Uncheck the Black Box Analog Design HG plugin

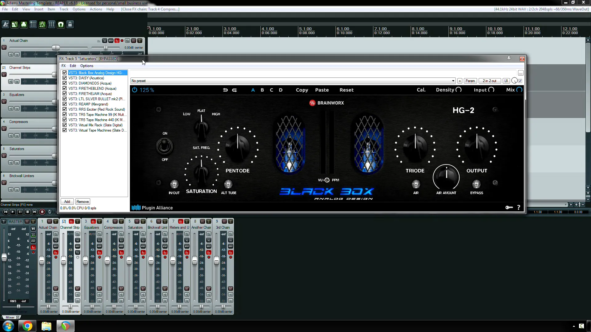point(65,73)
